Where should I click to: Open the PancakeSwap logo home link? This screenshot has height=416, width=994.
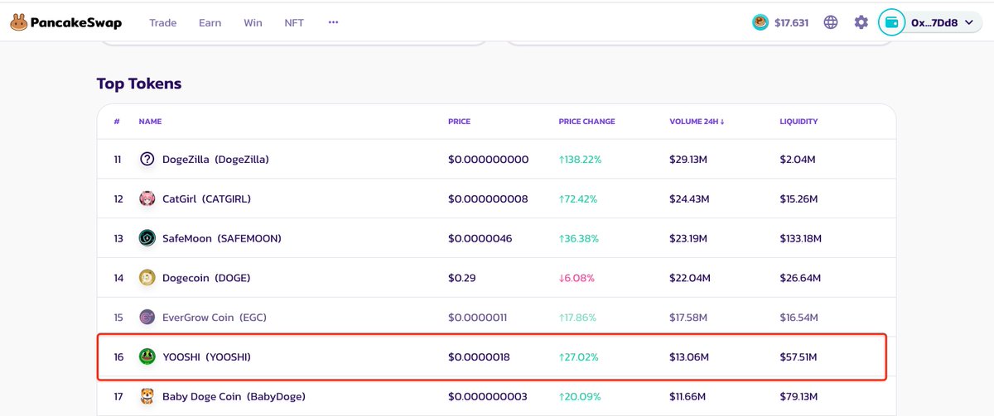[x=65, y=22]
